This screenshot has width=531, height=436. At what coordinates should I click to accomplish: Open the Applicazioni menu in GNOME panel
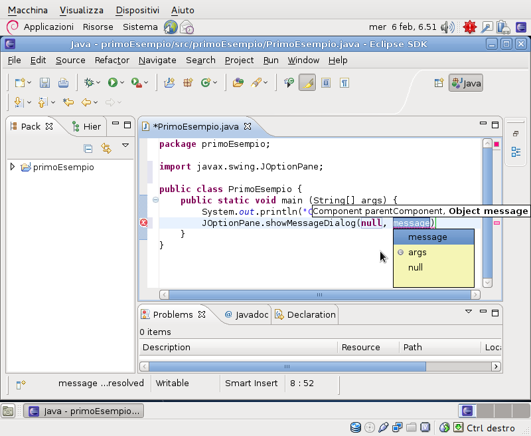(48, 27)
